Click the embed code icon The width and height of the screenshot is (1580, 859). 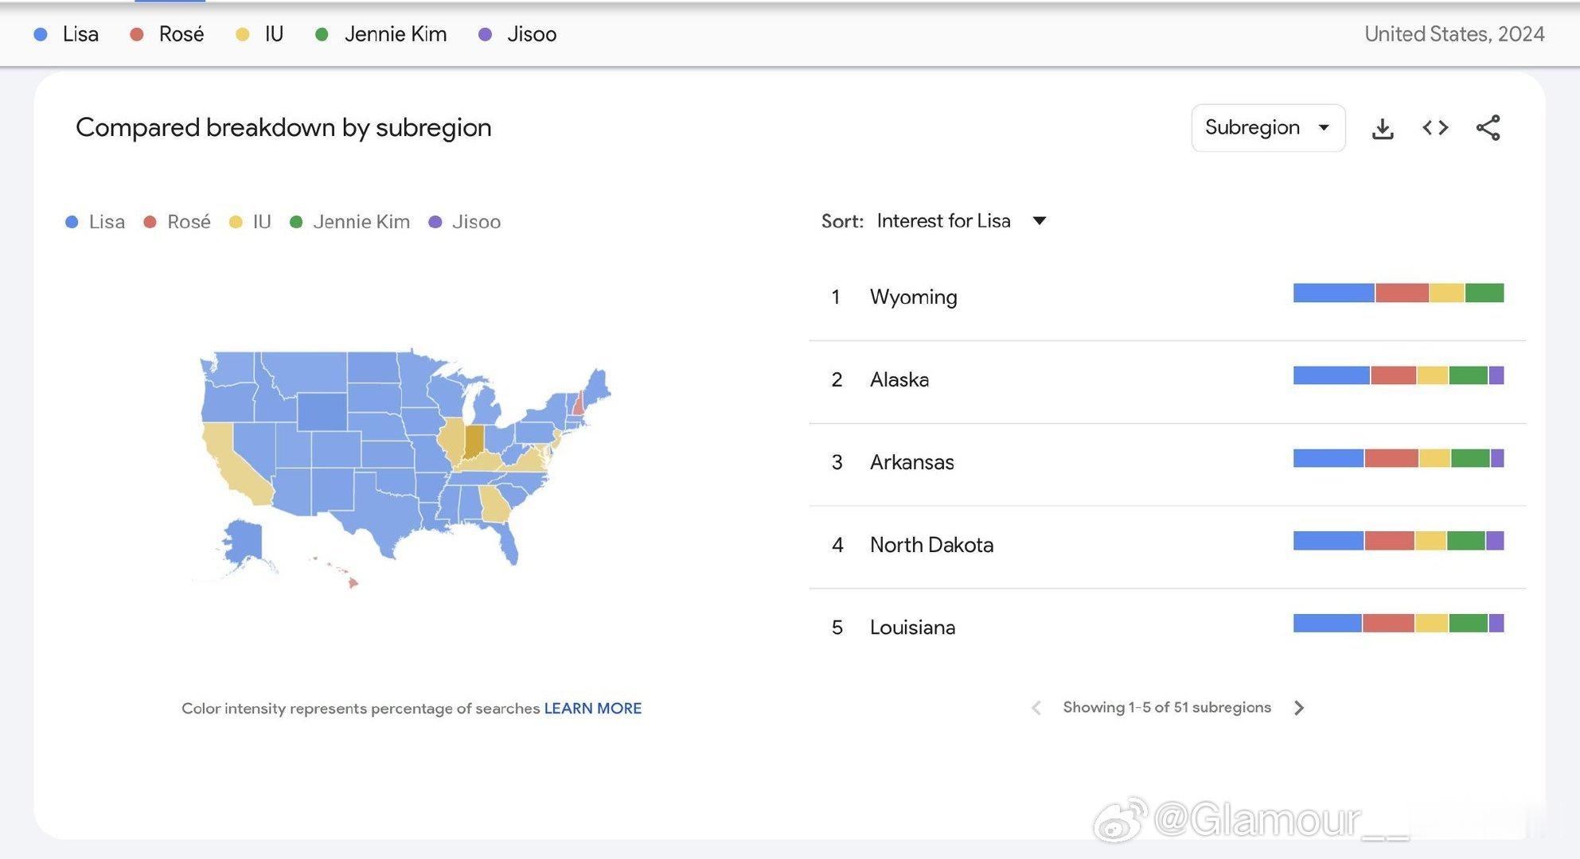coord(1435,128)
